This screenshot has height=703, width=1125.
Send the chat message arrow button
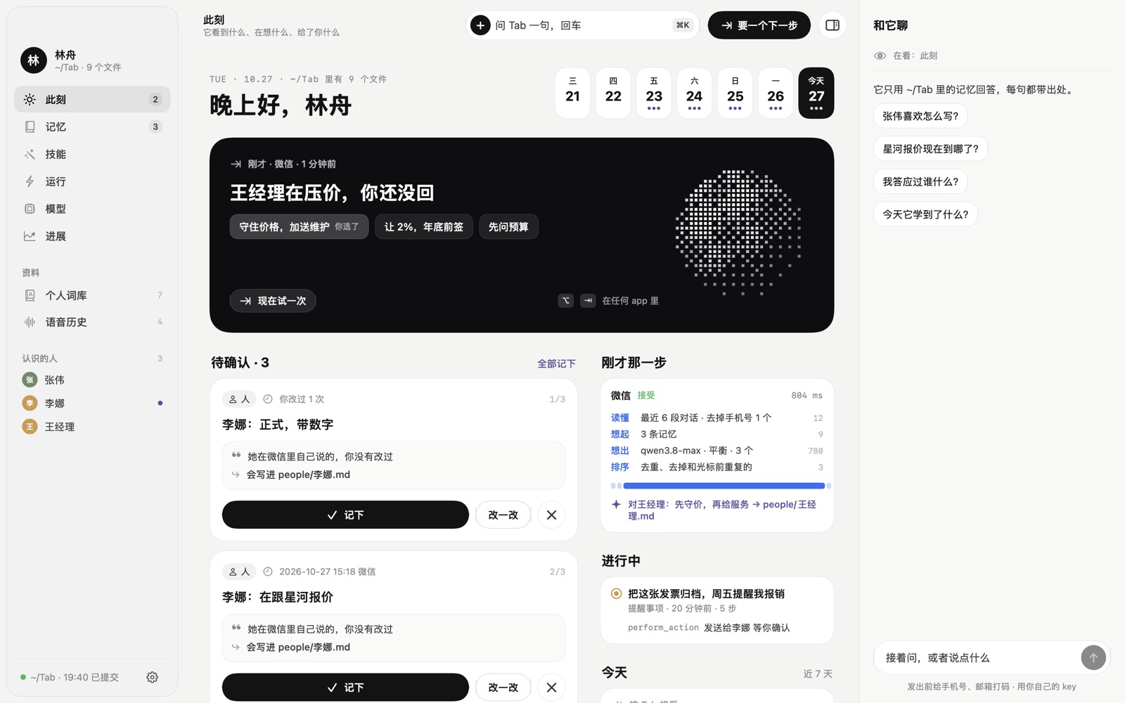pos(1093,658)
